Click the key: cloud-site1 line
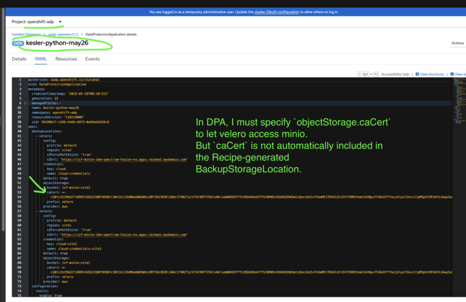 [x=62, y=244]
